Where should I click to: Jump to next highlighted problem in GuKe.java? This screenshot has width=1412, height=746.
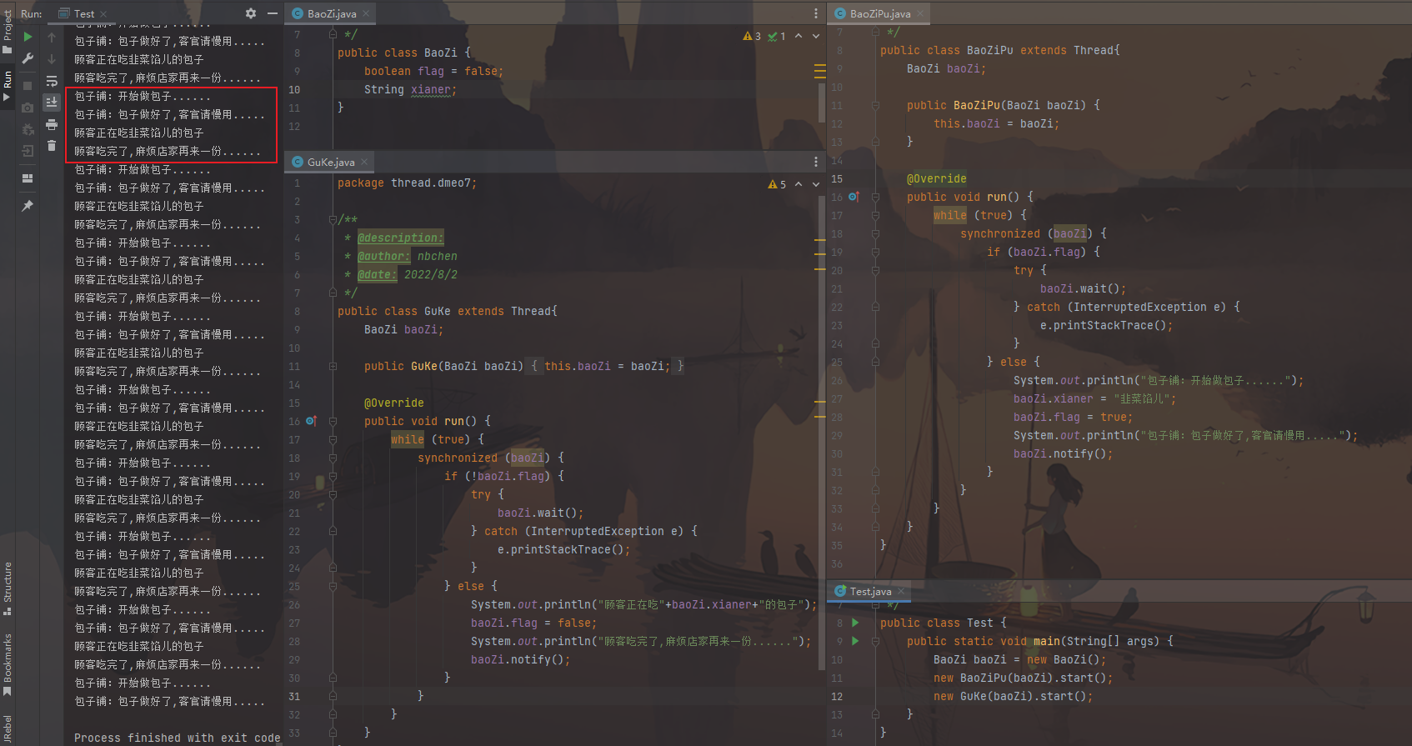(x=816, y=184)
